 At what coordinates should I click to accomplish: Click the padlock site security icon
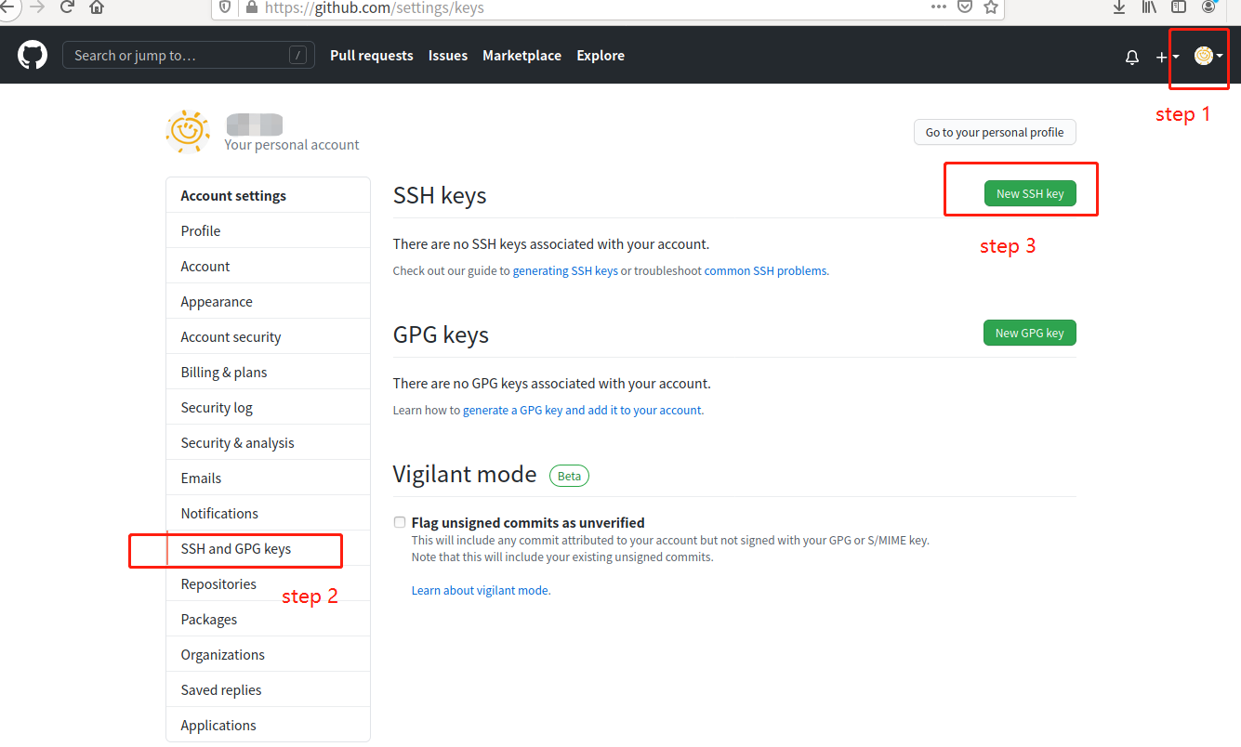(251, 7)
